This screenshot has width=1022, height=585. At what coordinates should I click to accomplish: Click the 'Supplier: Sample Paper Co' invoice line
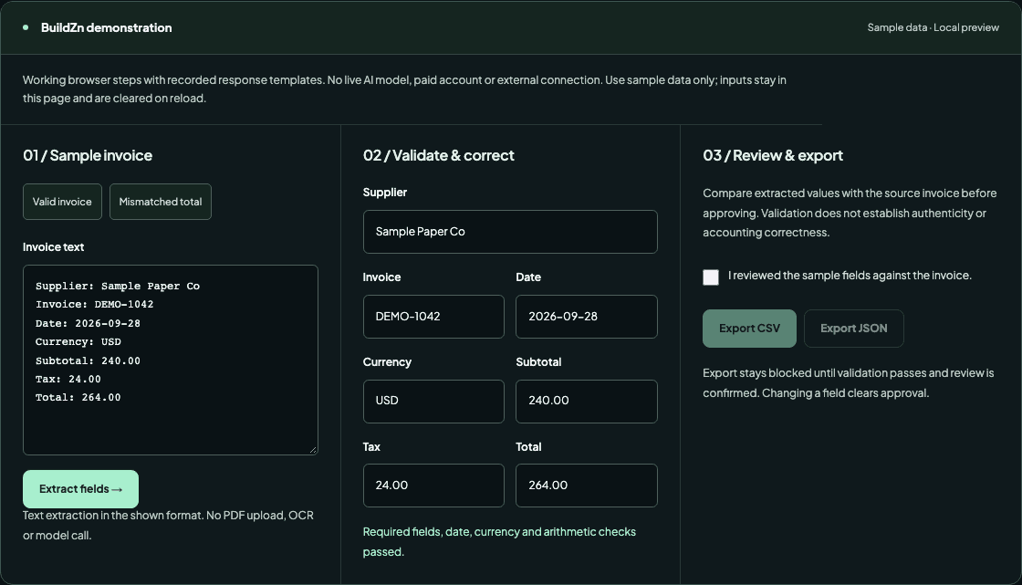(118, 286)
